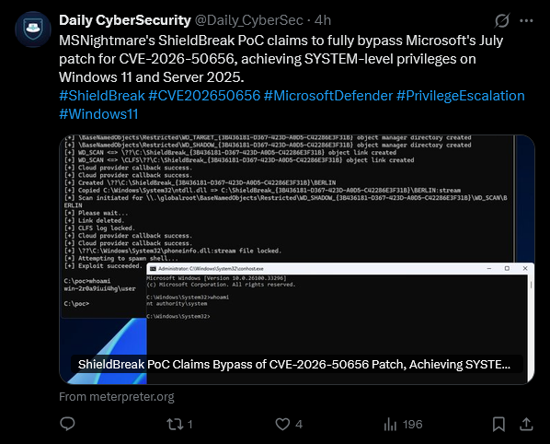This screenshot has height=444, width=550.
Task: Open the three-dot more options menu
Action: pos(526,20)
